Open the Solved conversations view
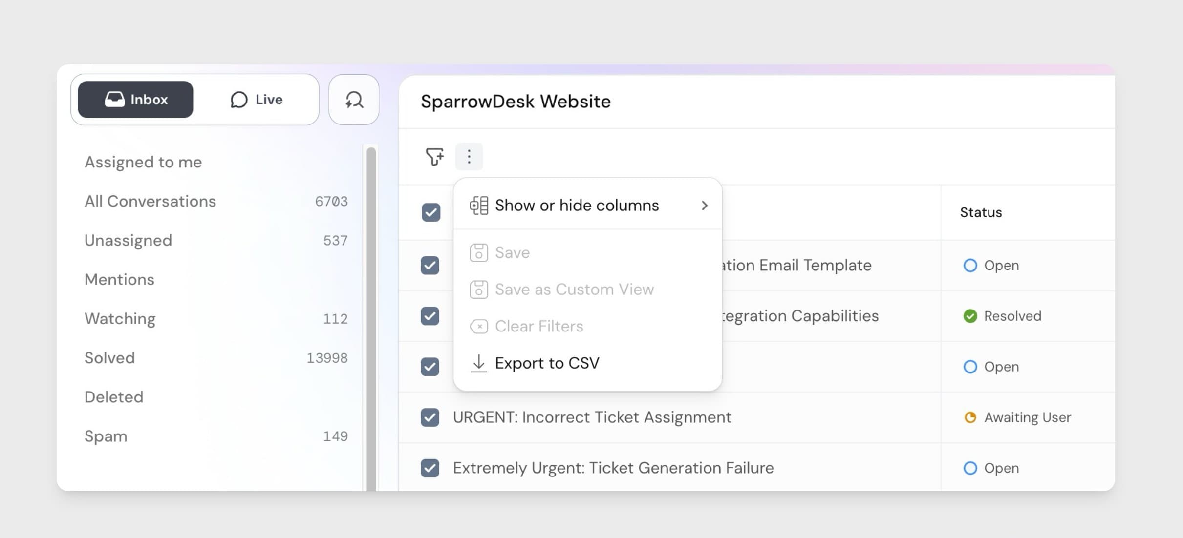The width and height of the screenshot is (1183, 538). [x=216, y=358]
